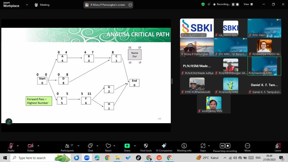
Task: Open WPS Office from taskbar
Action: click(x=159, y=158)
